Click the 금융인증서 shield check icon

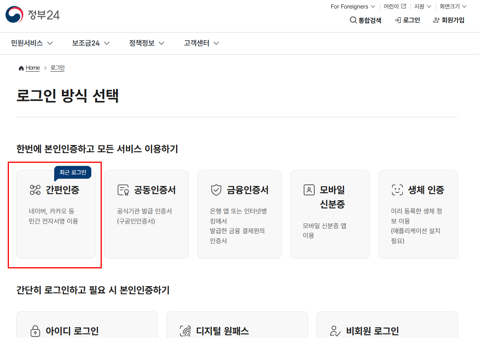216,190
